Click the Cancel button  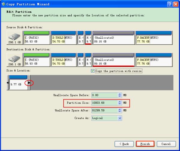(x=166, y=144)
